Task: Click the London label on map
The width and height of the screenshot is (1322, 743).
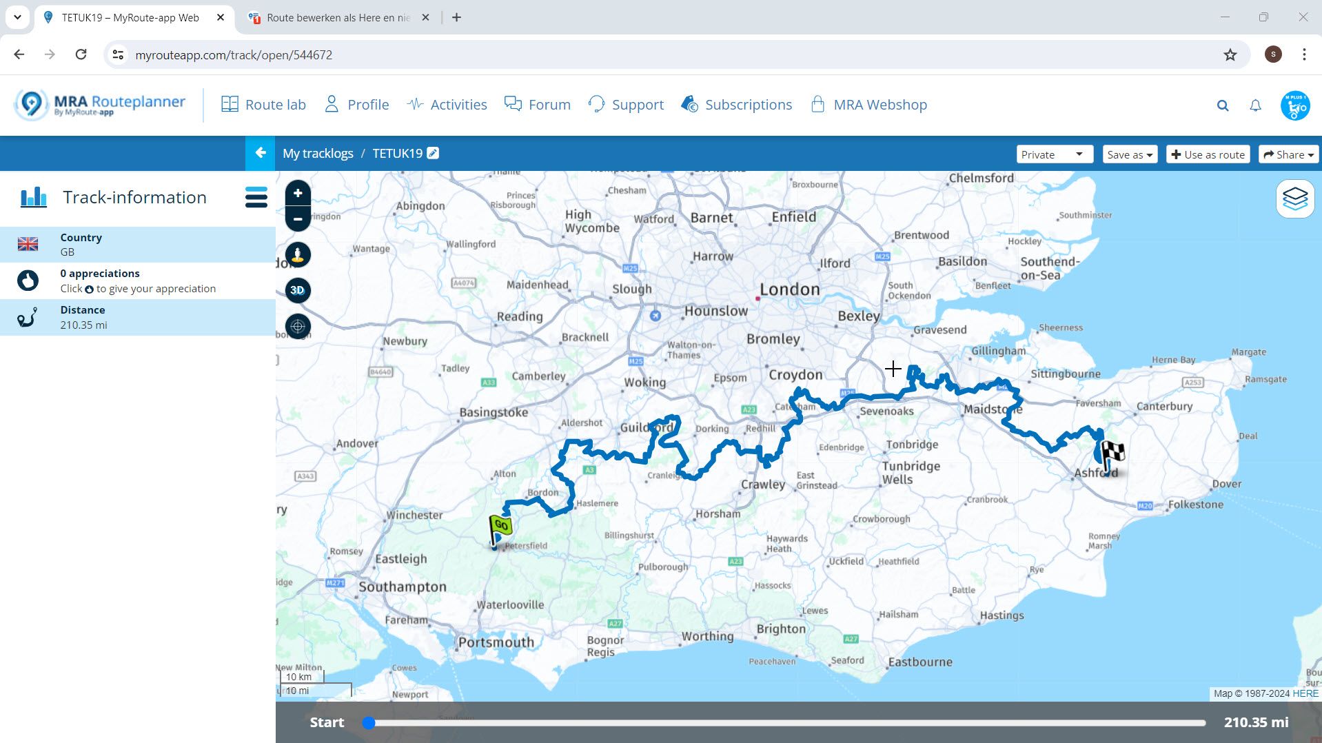Action: click(x=790, y=289)
